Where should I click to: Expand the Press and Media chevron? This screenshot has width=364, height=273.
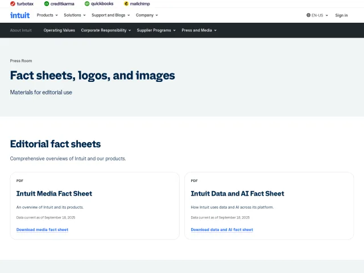(215, 30)
